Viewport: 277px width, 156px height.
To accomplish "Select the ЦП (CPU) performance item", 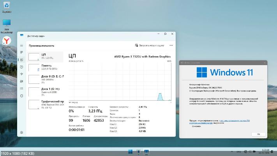I will [46, 57].
